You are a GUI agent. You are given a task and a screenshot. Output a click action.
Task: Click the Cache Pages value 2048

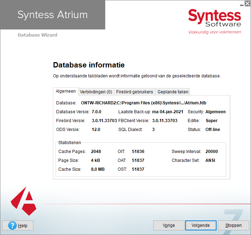coord(96,151)
